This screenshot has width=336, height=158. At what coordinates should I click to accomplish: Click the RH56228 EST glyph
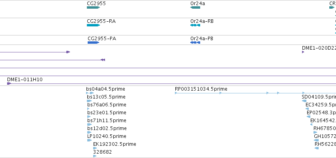[x=317, y=149]
